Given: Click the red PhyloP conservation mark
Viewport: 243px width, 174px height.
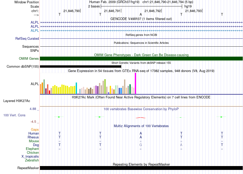Looking at the screenshot, I should coord(141,118).
